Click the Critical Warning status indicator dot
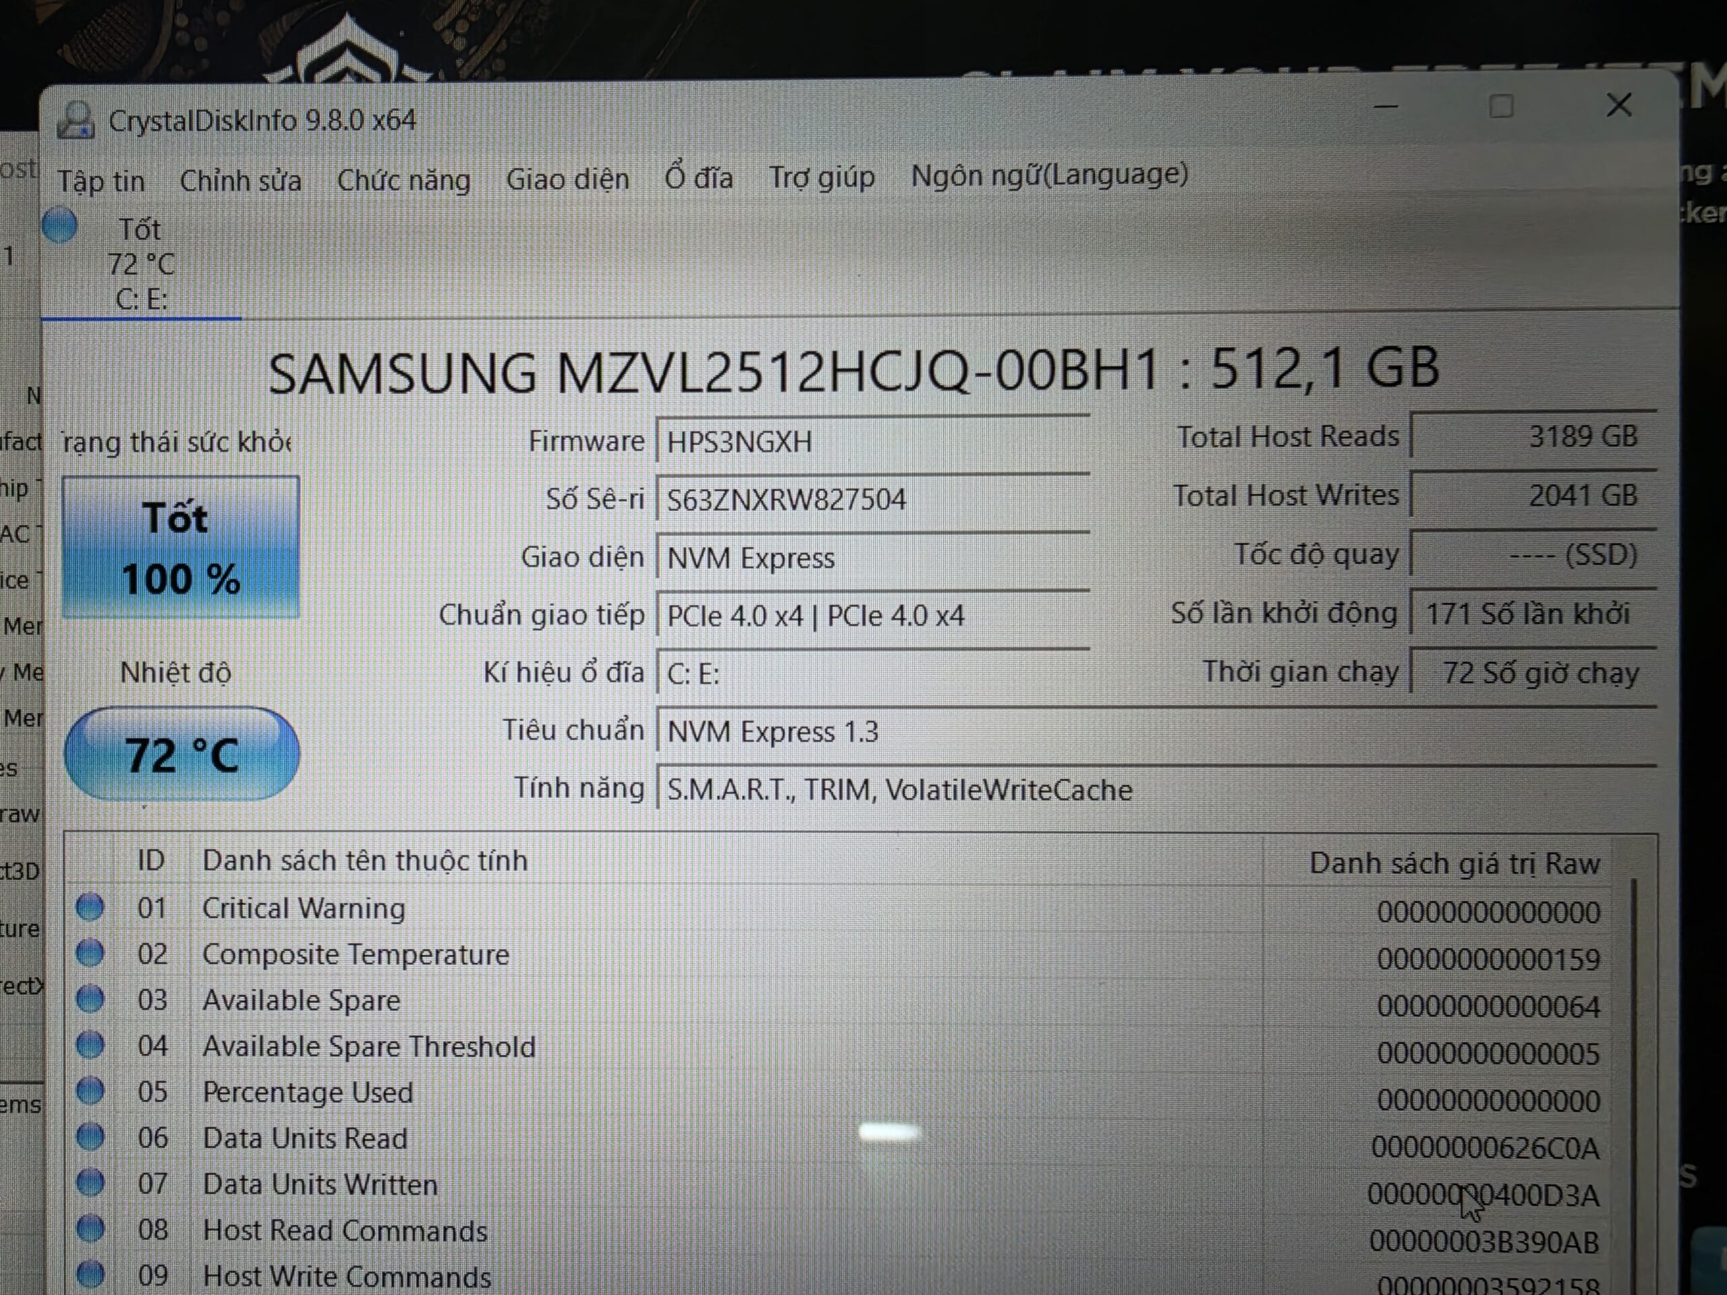The width and height of the screenshot is (1727, 1295). tap(90, 907)
